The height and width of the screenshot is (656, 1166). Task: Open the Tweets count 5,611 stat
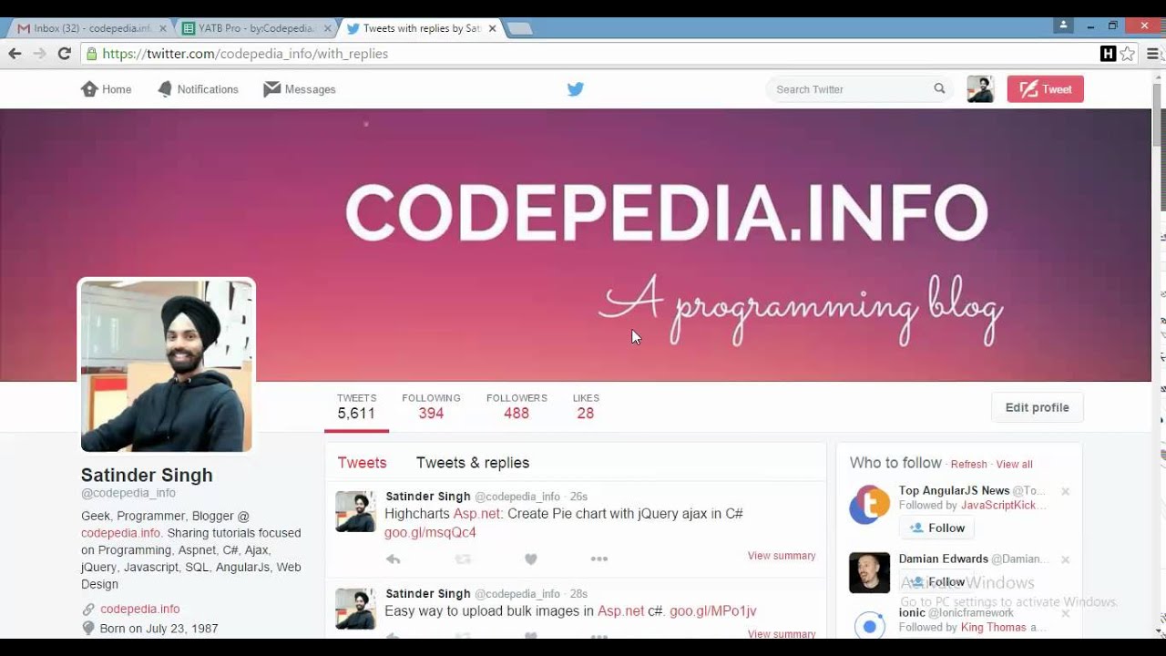pyautogui.click(x=356, y=406)
